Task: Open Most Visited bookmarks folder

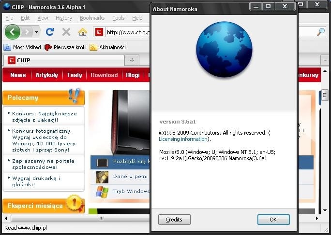Action: click(x=22, y=47)
